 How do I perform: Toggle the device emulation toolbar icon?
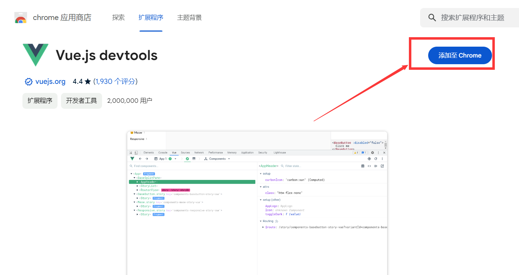(x=136, y=152)
